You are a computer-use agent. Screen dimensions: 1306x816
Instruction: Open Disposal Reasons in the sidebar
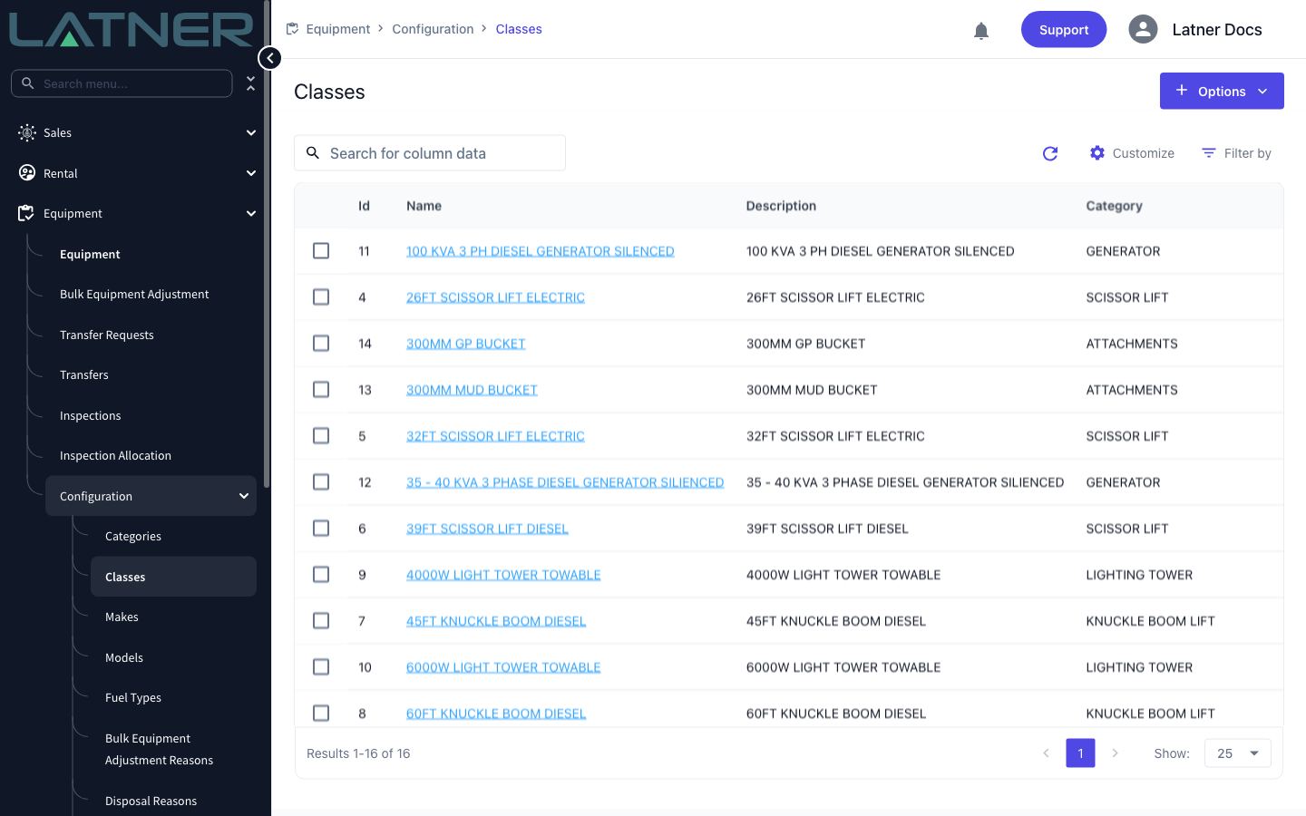coord(151,801)
